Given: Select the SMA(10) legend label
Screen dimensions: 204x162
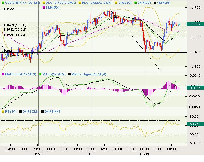Looking at the screenshot, I should coord(125,3).
